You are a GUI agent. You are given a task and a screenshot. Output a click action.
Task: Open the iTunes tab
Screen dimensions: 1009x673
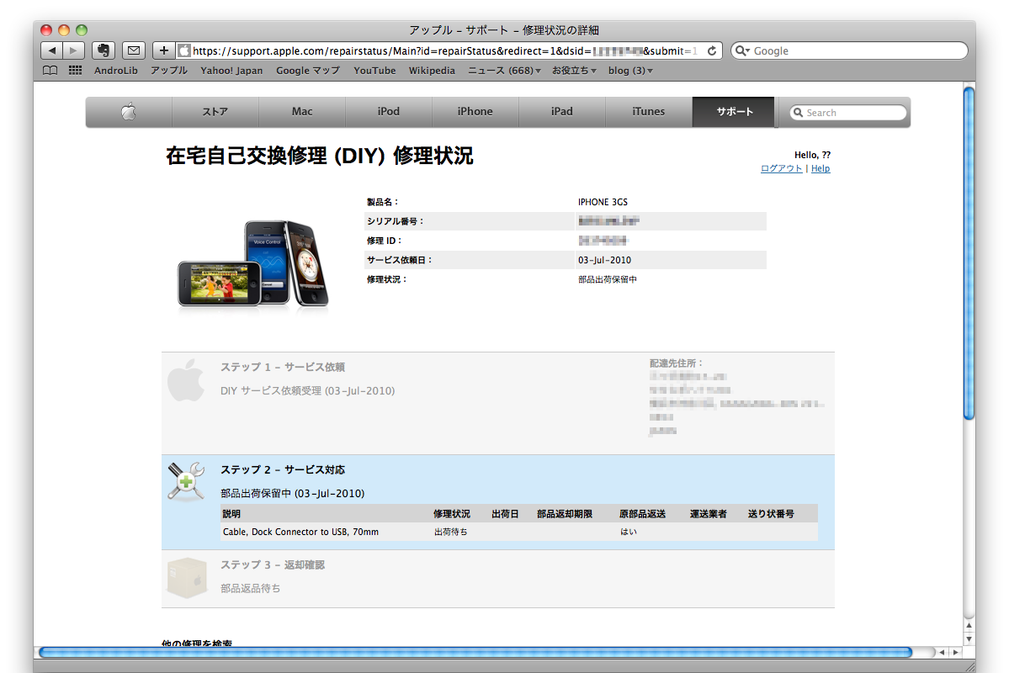649,112
